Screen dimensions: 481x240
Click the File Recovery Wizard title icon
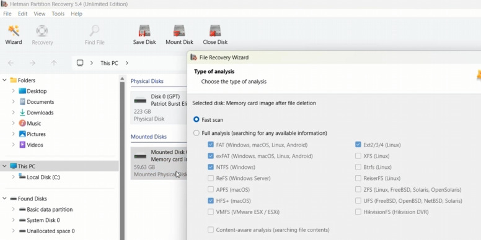tap(193, 58)
